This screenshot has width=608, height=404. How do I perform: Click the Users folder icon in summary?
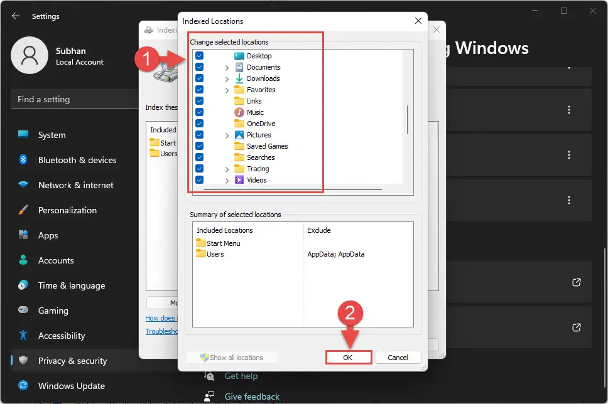[201, 253]
